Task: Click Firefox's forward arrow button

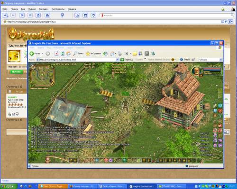Action: click(13, 15)
